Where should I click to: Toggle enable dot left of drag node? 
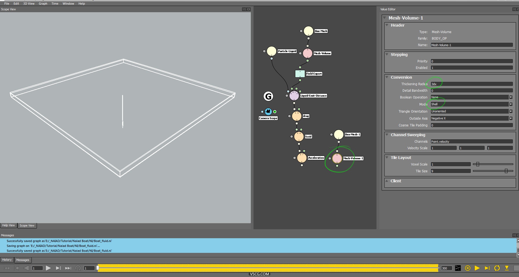click(x=289, y=116)
